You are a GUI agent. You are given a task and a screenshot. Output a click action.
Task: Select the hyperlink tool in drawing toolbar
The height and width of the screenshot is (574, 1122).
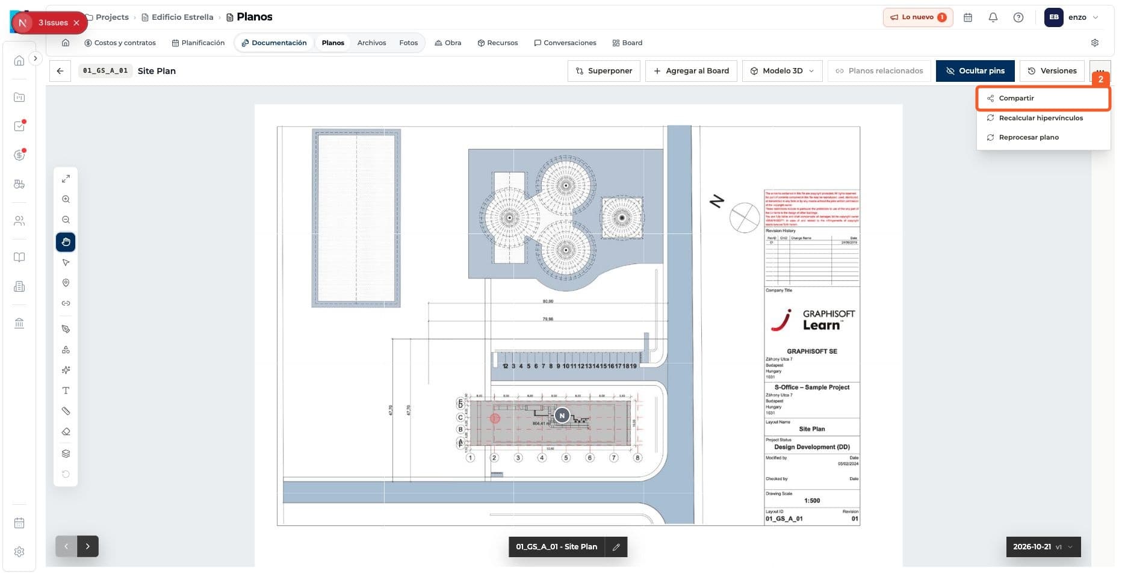[x=66, y=303]
